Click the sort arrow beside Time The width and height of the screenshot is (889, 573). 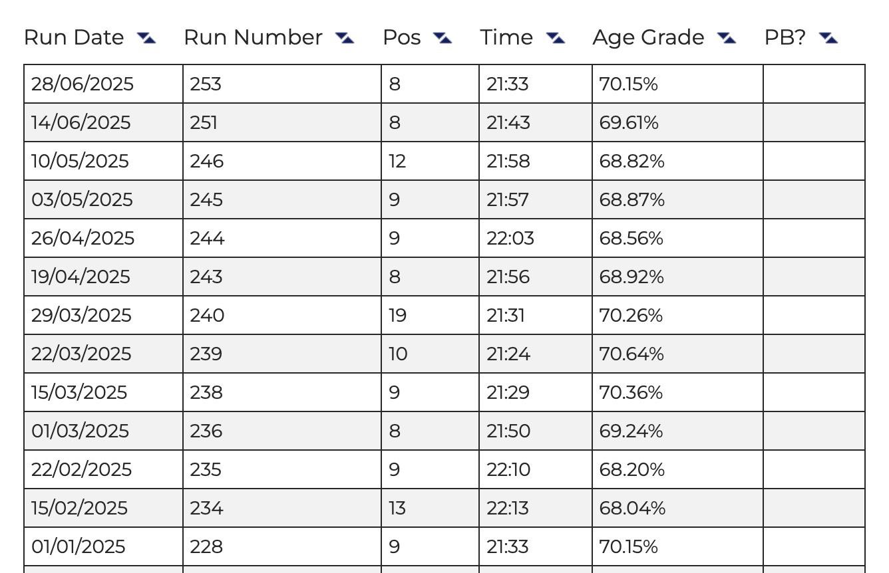coord(556,39)
